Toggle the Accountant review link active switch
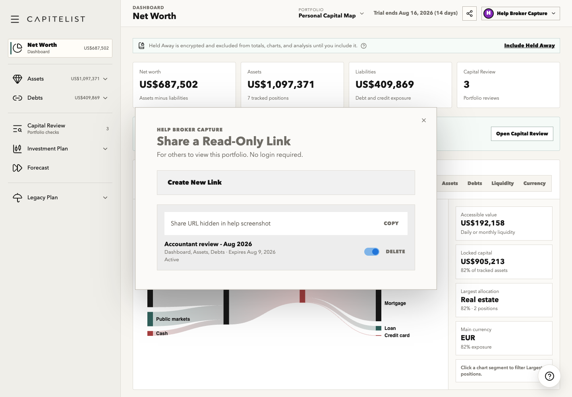The width and height of the screenshot is (572, 397). coord(372,252)
